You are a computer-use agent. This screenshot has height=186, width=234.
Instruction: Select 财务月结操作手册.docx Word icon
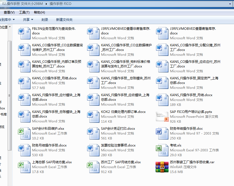24,150
